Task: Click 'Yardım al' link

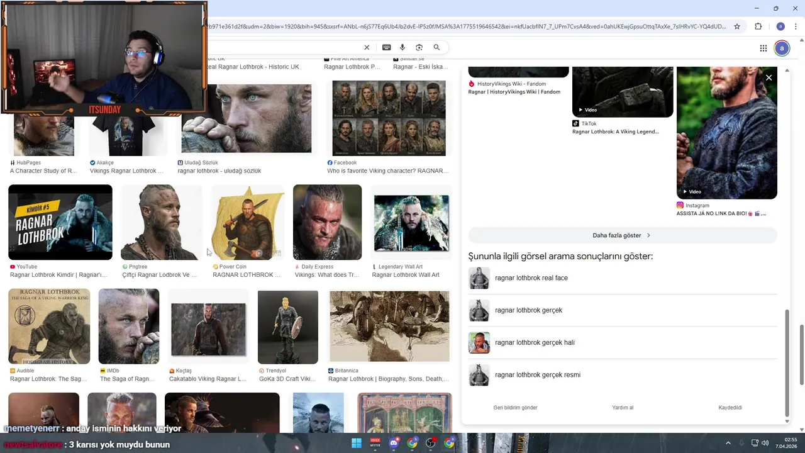Action: point(623,408)
